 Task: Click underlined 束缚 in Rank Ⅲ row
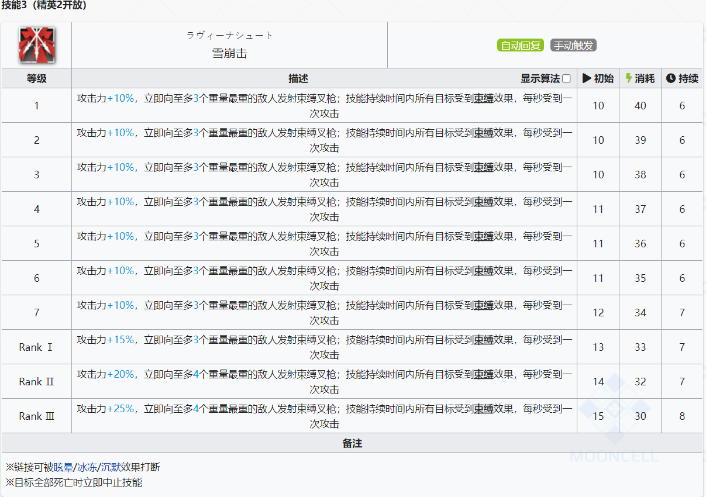[x=483, y=409]
